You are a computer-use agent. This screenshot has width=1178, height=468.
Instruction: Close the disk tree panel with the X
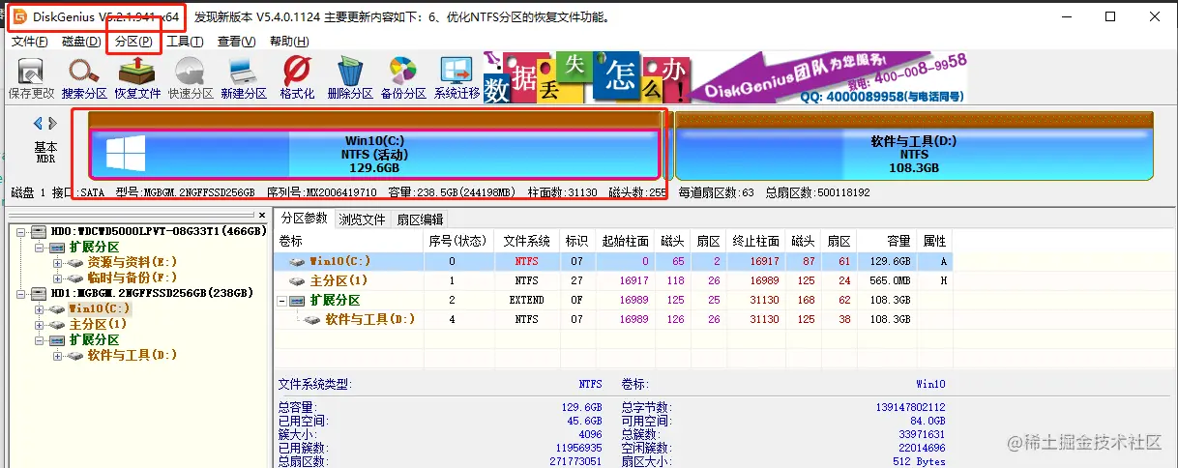[262, 215]
